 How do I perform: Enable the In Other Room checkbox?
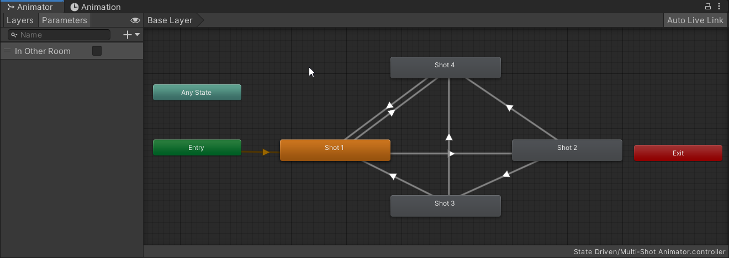pyautogui.click(x=97, y=51)
